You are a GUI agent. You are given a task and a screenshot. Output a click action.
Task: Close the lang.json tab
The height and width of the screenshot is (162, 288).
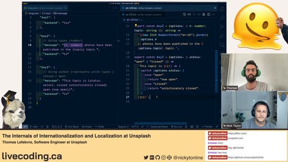point(65,8)
